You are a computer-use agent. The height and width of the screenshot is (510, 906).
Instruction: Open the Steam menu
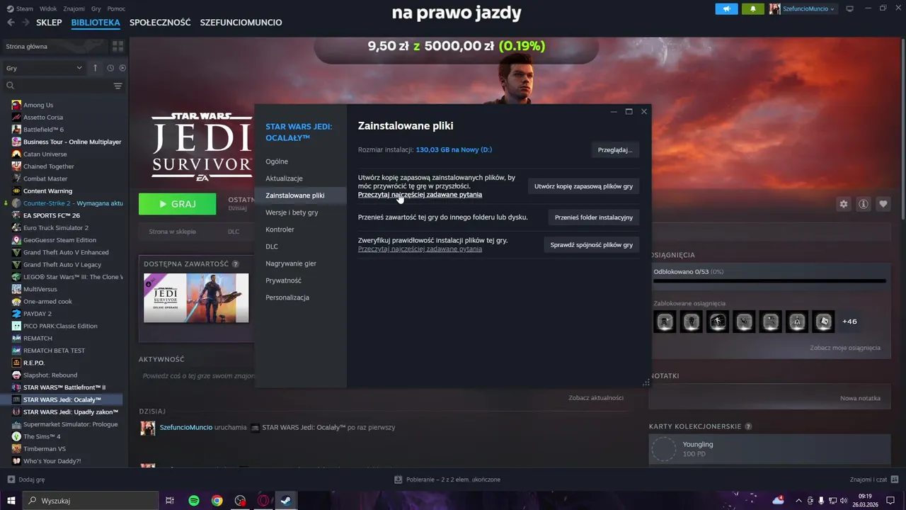pyautogui.click(x=20, y=8)
